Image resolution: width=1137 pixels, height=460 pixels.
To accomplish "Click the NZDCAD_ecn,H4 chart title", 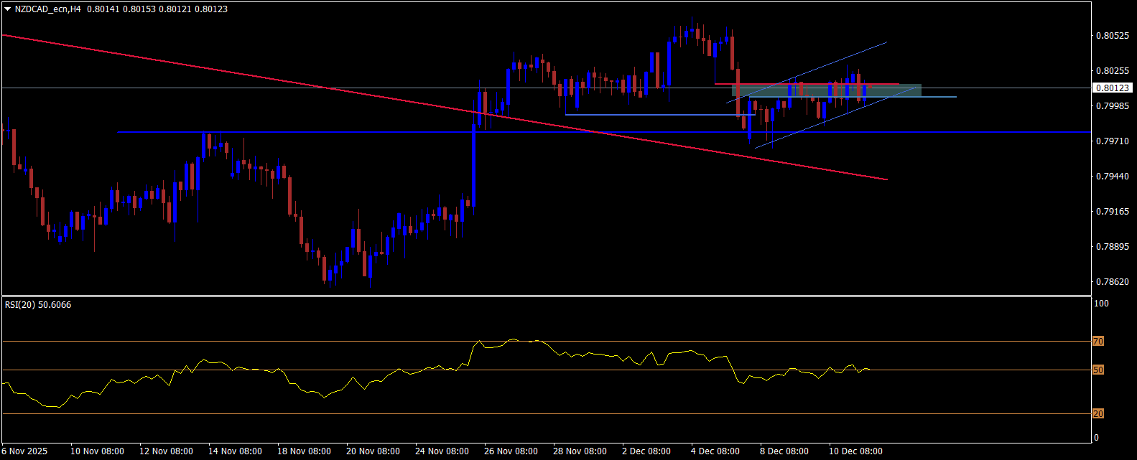I will click(47, 9).
